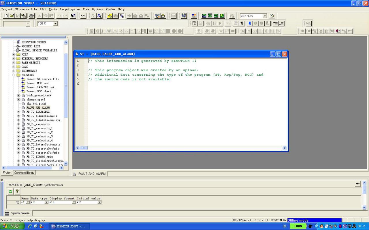Open the zoom 100 % dropdown
Screen dimensions: 369x230
[55, 24]
